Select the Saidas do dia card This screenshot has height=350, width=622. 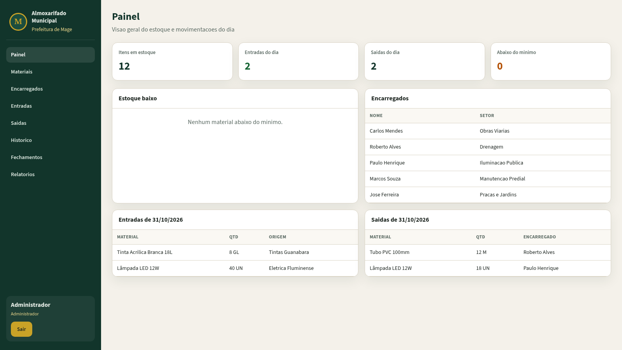(x=425, y=61)
